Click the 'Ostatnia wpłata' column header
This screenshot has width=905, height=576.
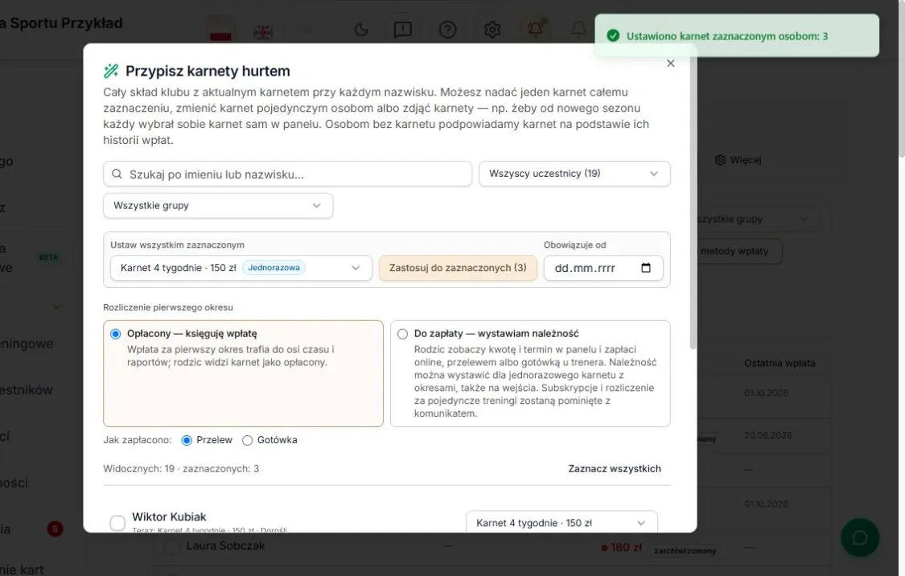point(780,363)
